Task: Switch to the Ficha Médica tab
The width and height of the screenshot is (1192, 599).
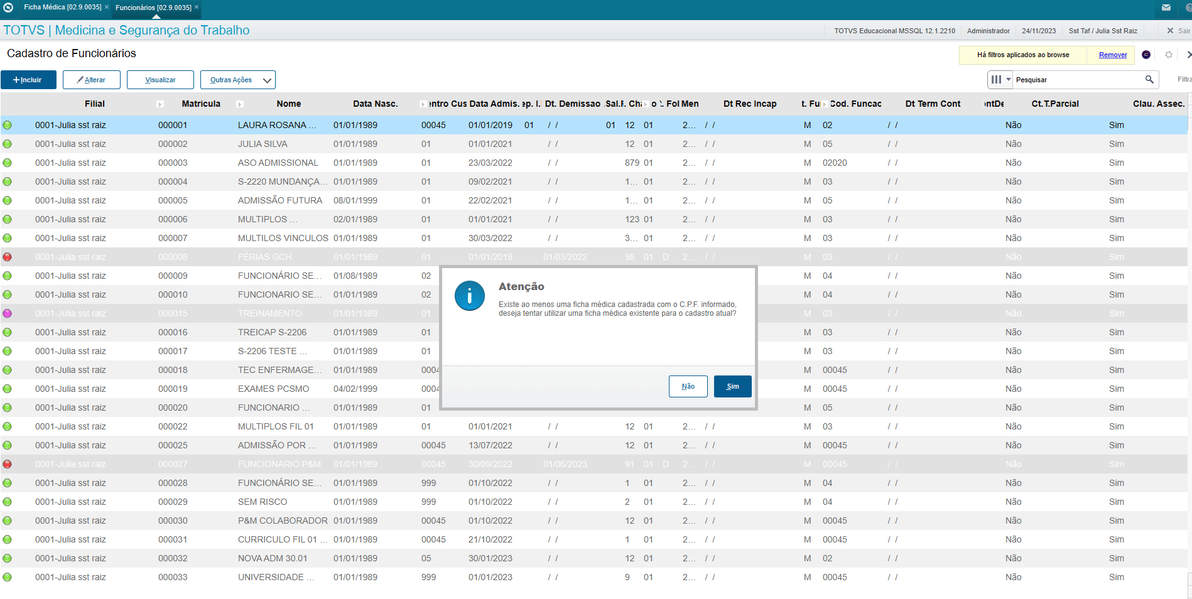Action: pos(63,7)
